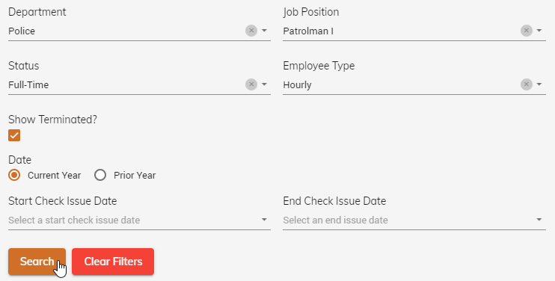Screen dimensions: 555x281
Task: Click the Hourly value in Employee Type
Action: tap(298, 85)
